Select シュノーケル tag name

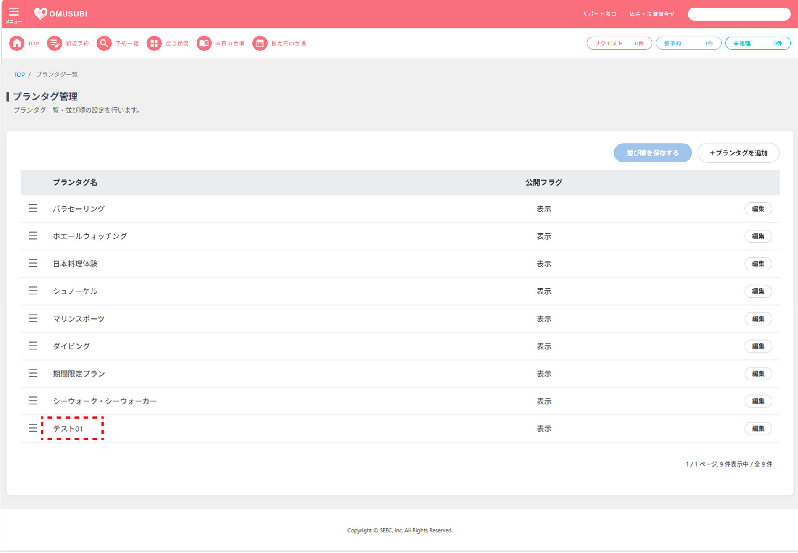75,291
